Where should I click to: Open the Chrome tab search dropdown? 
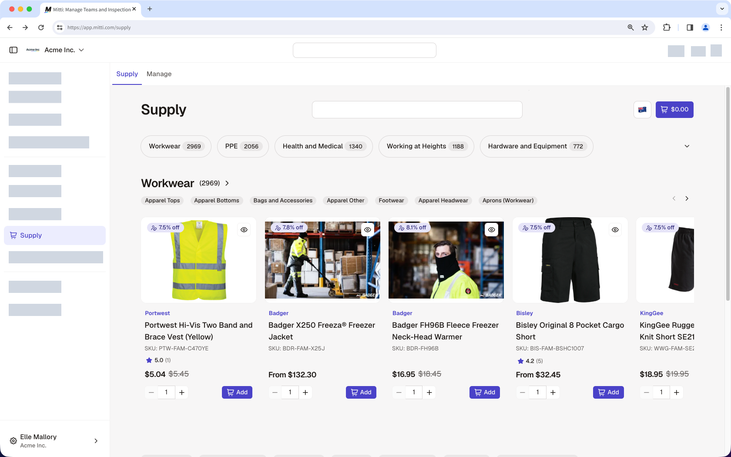coord(722,9)
